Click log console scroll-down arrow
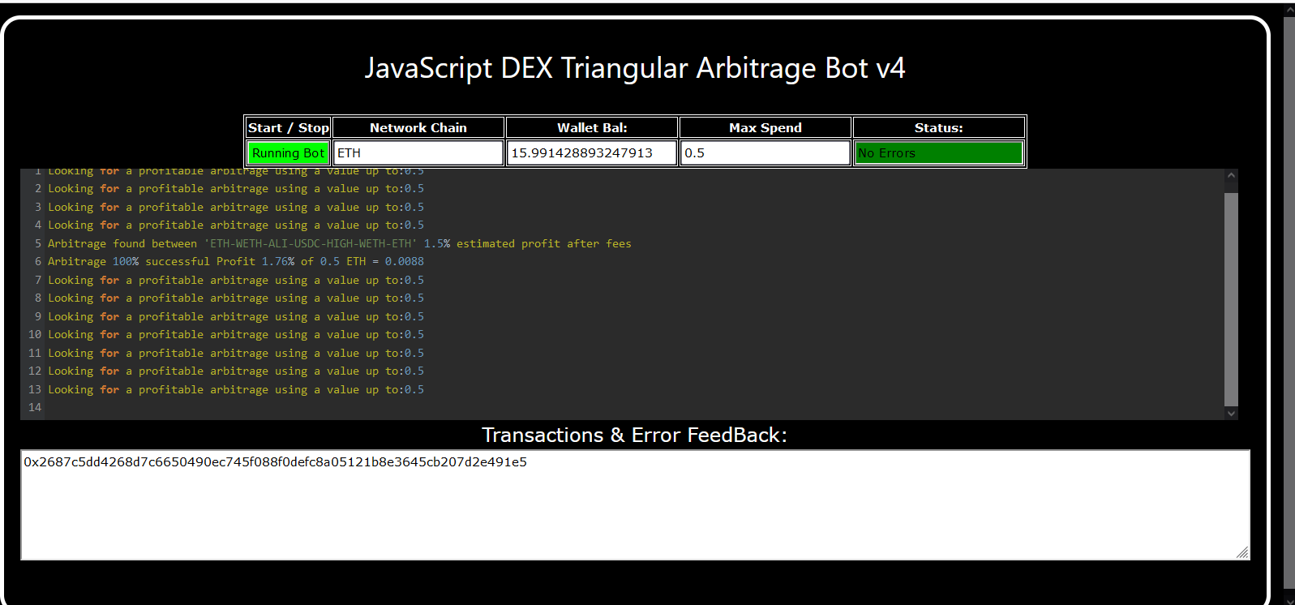The width and height of the screenshot is (1295, 605). coord(1231,413)
